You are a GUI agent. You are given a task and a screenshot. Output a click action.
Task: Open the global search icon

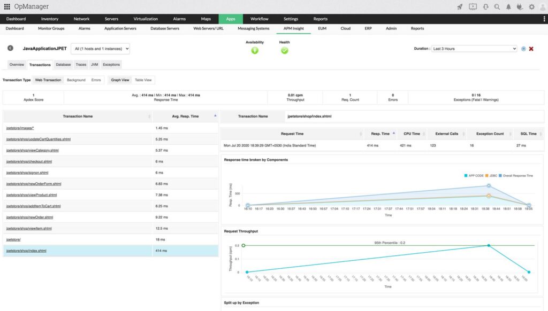497,6
